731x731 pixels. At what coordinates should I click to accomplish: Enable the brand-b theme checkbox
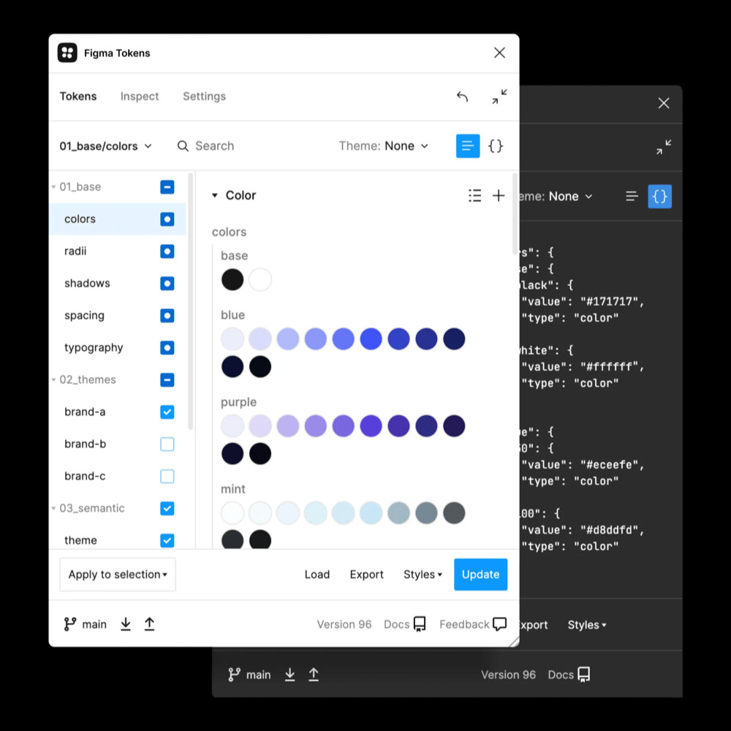[167, 444]
